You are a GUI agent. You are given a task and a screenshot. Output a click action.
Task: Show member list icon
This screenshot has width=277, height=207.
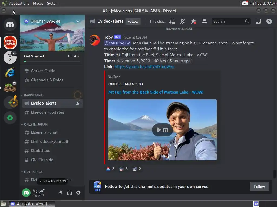(204, 21)
